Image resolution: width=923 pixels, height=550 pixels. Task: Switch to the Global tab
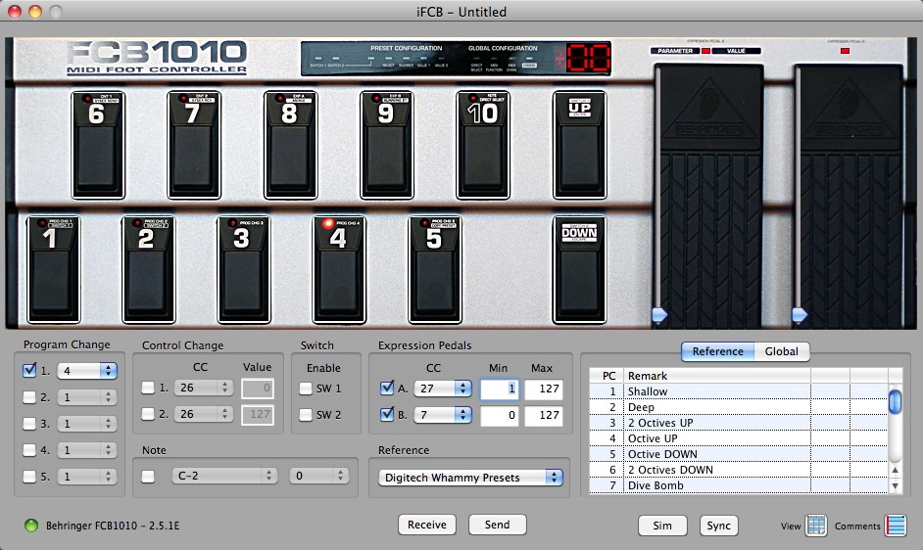(781, 351)
